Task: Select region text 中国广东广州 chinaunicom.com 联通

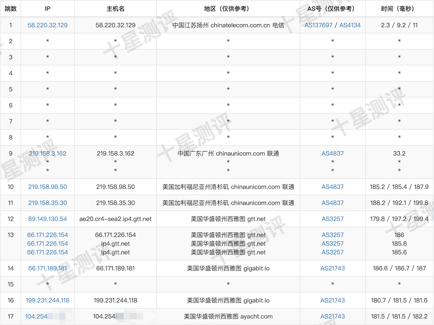Action: coord(228,153)
